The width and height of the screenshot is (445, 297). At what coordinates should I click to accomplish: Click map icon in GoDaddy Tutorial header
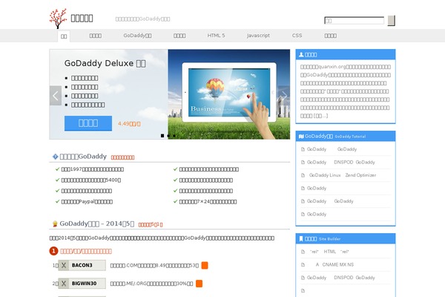click(x=301, y=137)
